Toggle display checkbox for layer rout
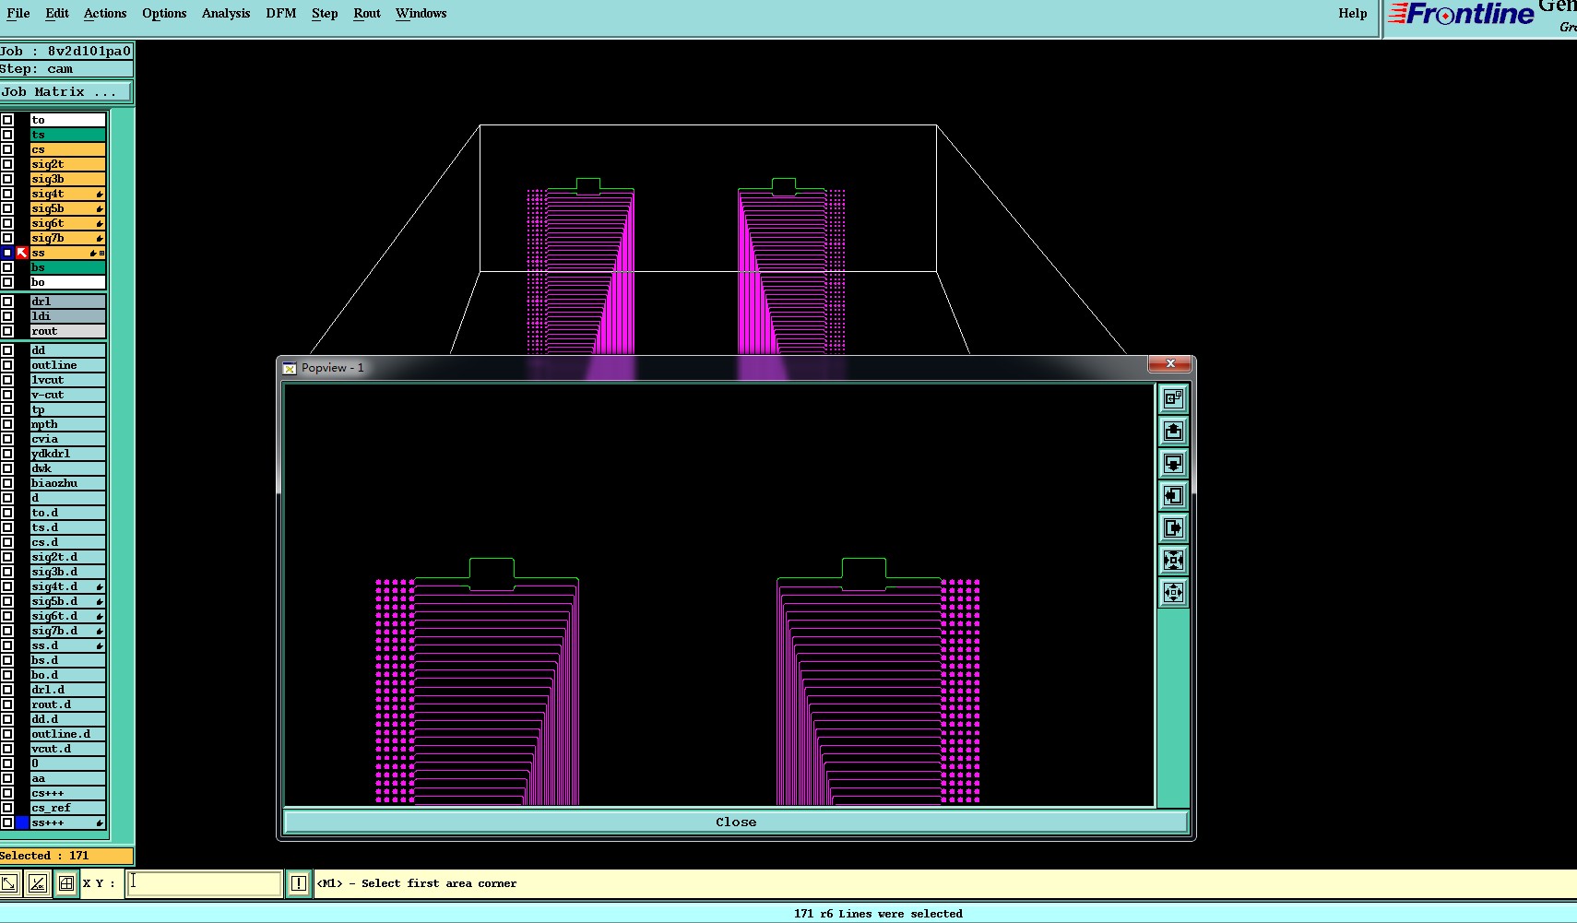This screenshot has height=923, width=1577. pos(7,331)
